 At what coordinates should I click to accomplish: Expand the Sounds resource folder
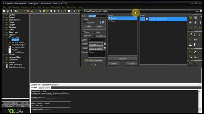click(x=4, y=17)
